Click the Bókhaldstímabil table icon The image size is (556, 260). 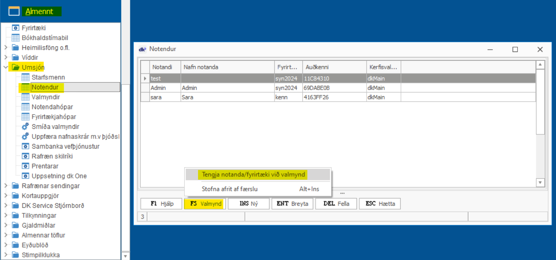point(15,38)
